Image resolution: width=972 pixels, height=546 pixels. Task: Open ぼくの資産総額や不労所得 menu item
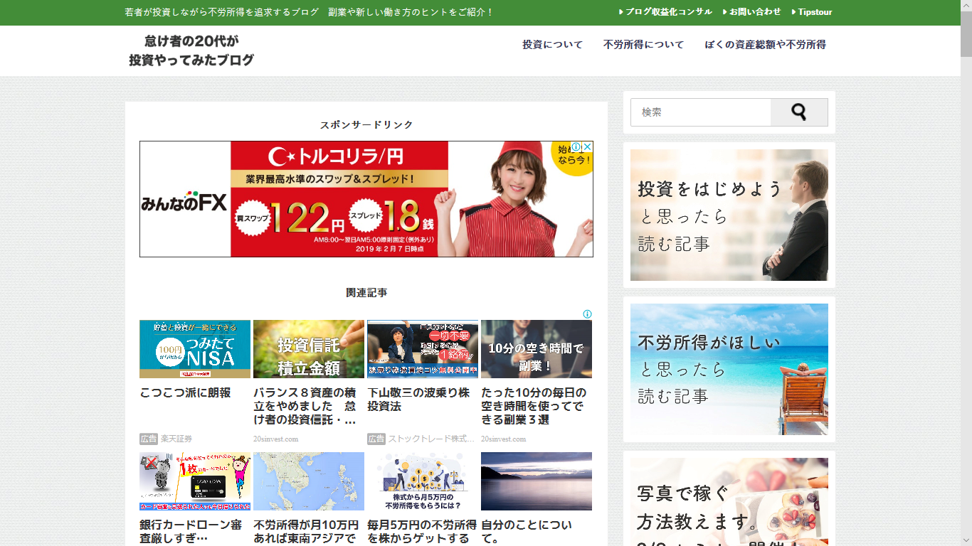765,45
